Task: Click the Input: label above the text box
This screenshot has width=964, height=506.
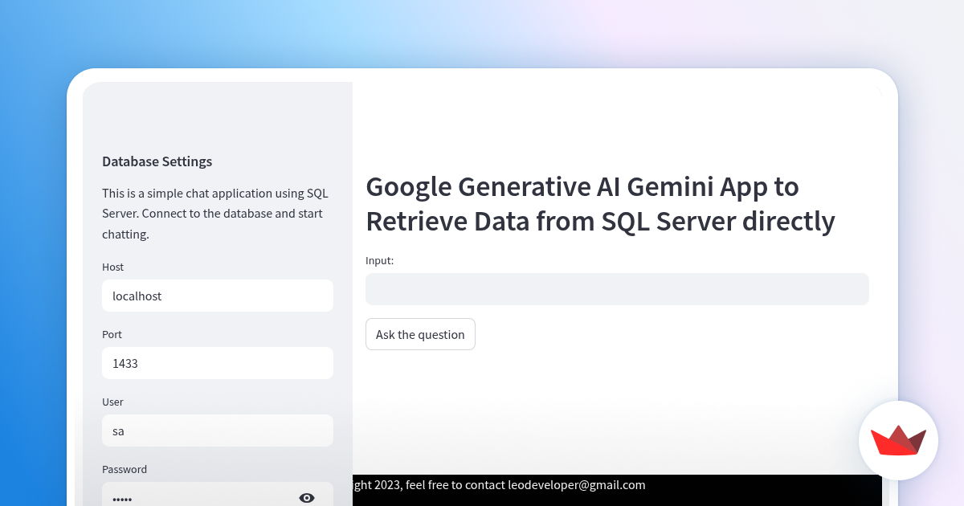Action: (378, 260)
